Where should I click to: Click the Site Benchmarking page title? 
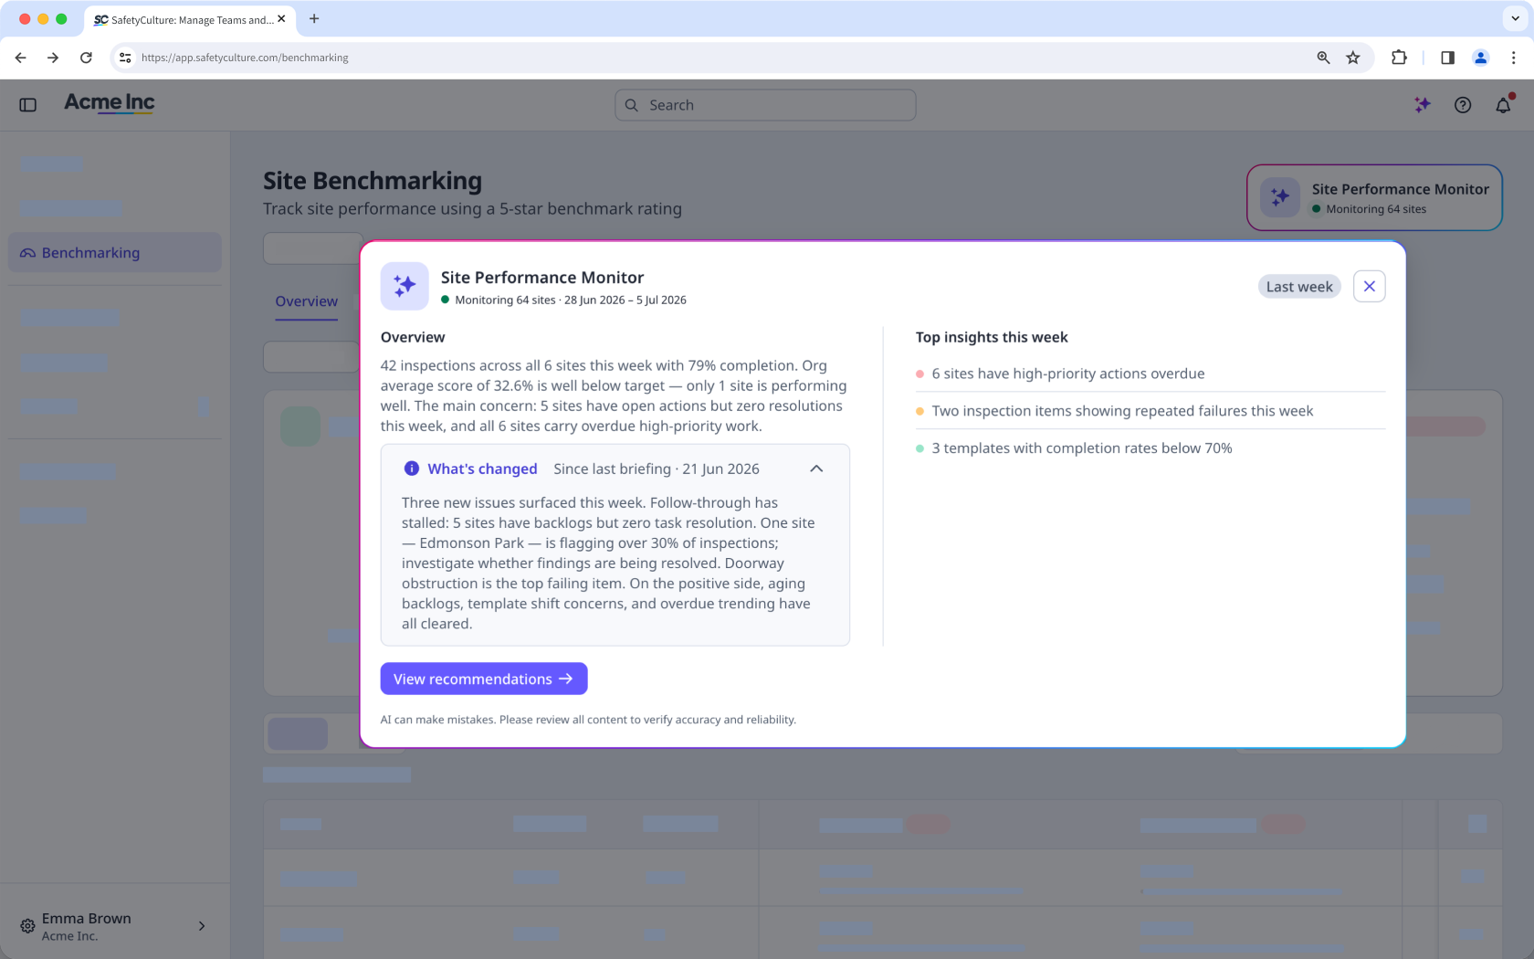pos(373,181)
